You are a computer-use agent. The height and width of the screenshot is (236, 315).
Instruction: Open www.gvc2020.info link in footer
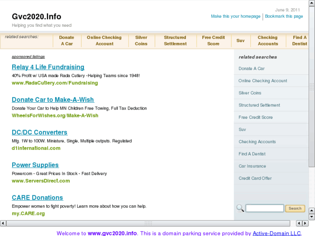112,233
